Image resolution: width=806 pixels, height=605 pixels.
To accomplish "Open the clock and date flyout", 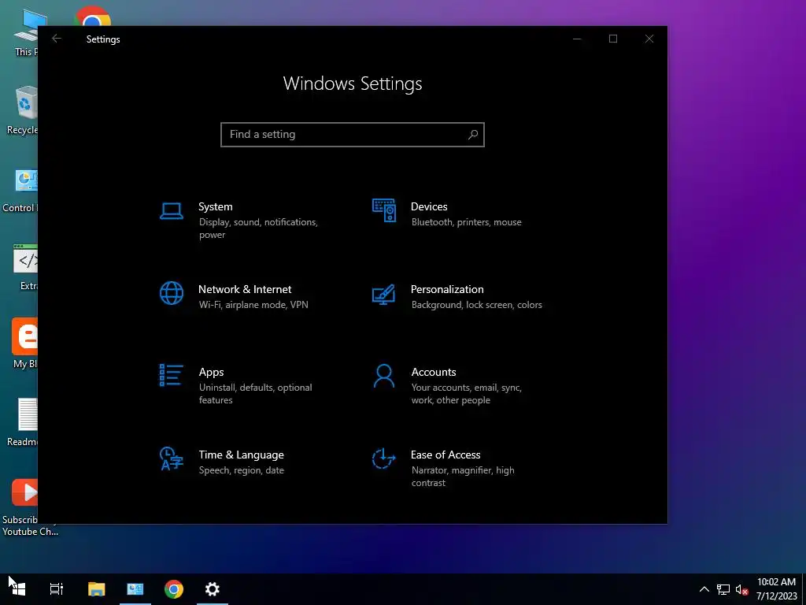I will point(776,589).
